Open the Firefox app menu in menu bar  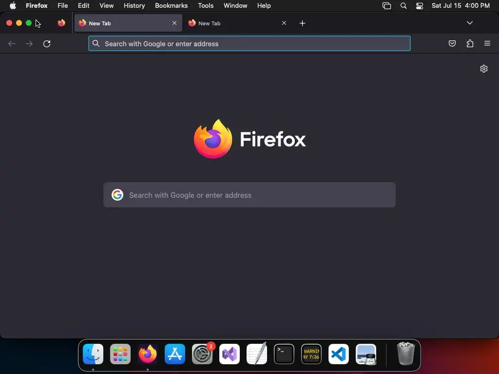pos(37,5)
